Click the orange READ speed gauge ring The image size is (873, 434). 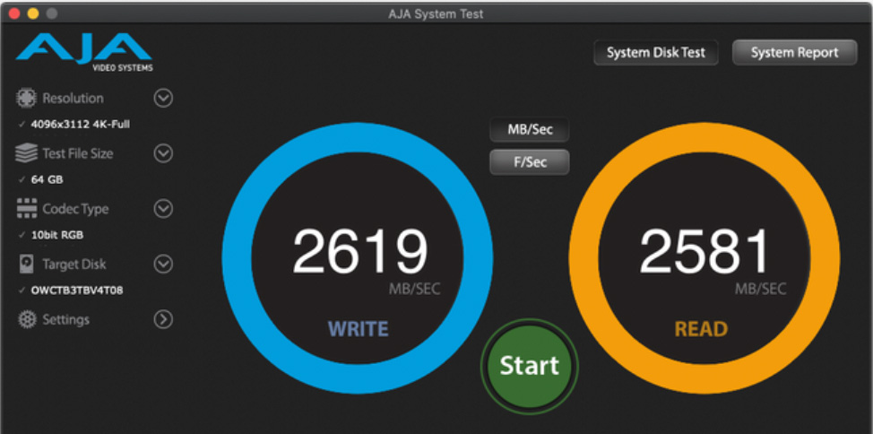(x=825, y=259)
